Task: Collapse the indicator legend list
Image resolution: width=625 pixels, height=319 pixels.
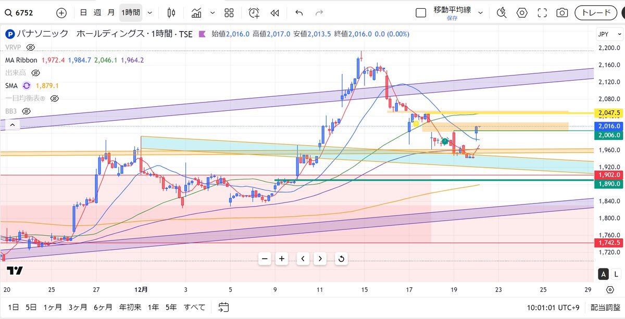Action: coord(11,124)
